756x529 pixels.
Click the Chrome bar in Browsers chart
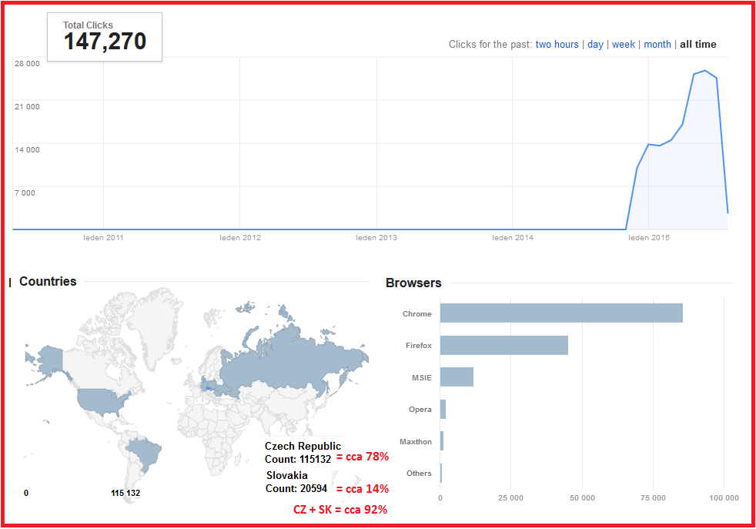pos(562,313)
